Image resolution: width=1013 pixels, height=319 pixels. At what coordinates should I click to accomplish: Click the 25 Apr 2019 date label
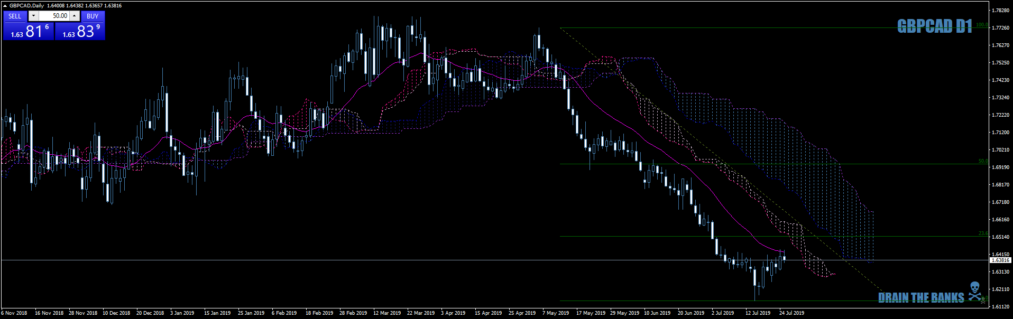pyautogui.click(x=522, y=313)
